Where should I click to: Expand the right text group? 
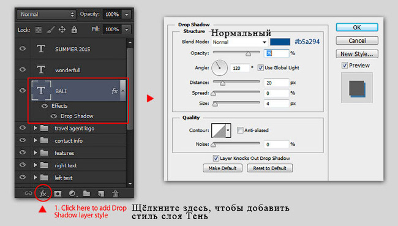click(x=35, y=165)
